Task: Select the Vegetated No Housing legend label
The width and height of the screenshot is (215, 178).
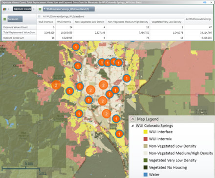Action: point(168,167)
